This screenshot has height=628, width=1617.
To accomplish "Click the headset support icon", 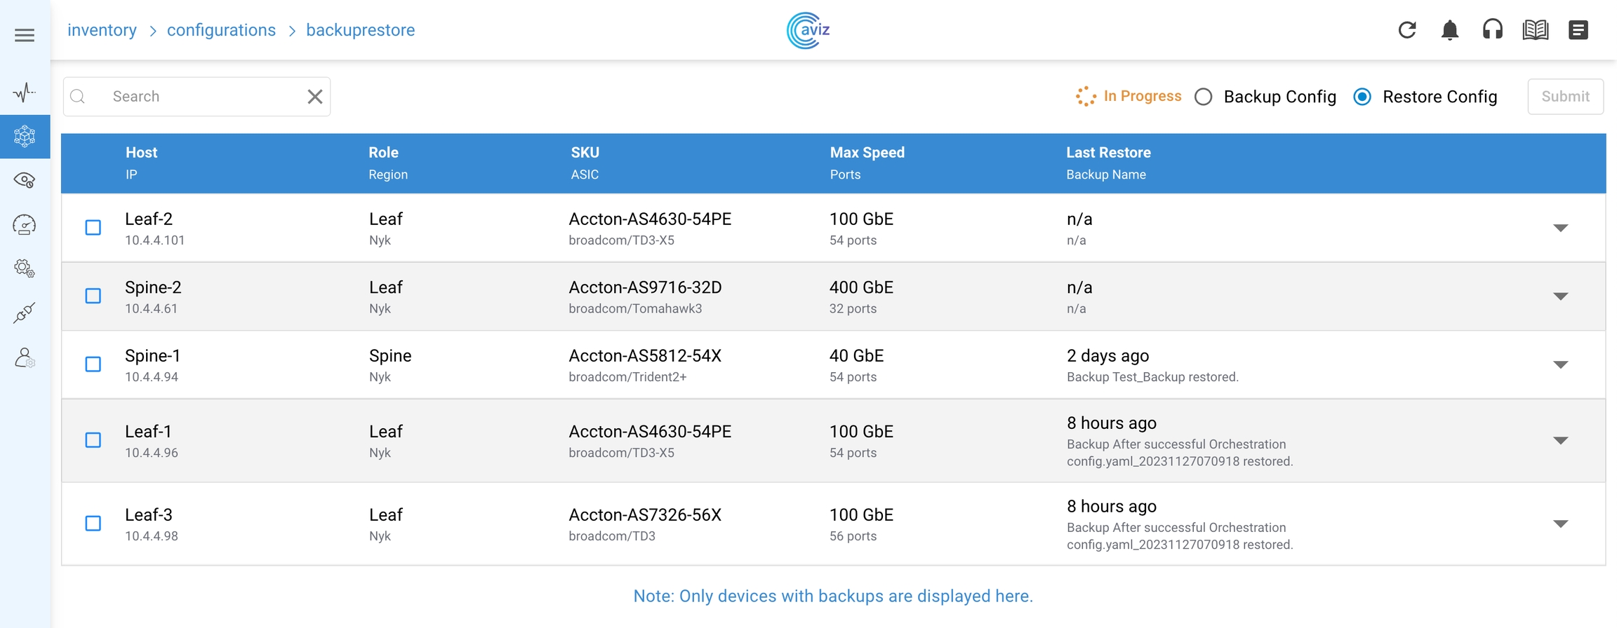I will [x=1493, y=30].
